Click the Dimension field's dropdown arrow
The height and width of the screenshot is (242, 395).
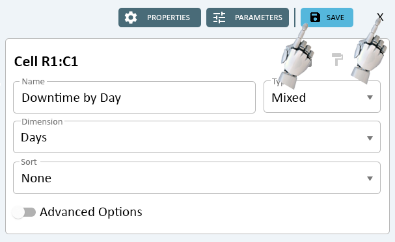[370, 138]
